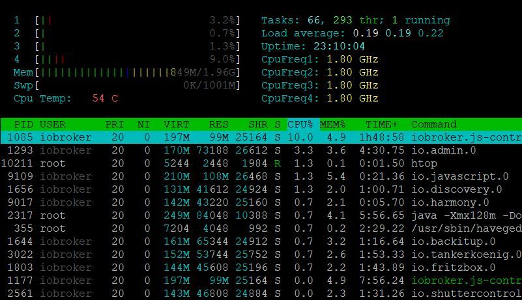Select the io.discovery.0 process
Image resolution: width=522 pixels, height=300 pixels.
tap(261, 189)
